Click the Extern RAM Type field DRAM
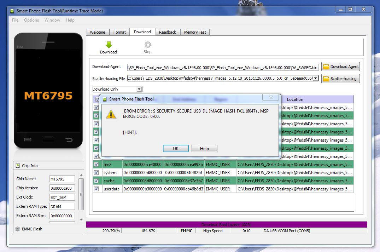380x252 pixels. [62, 207]
